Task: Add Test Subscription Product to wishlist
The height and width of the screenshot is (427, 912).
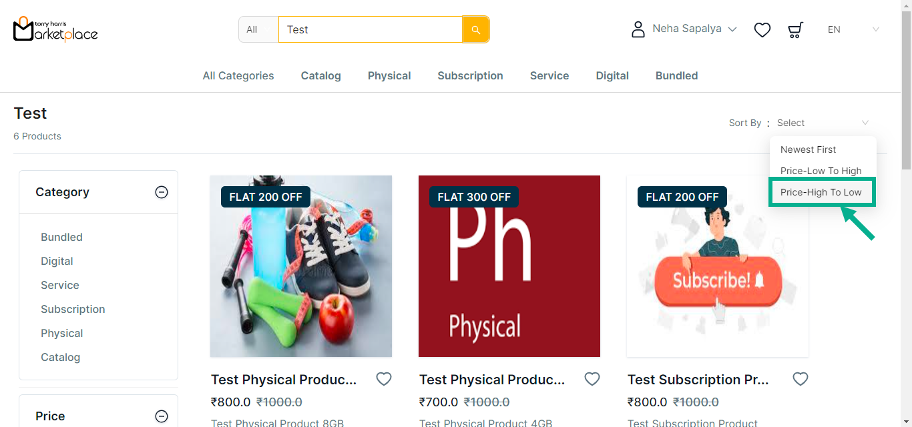Action: pos(801,379)
